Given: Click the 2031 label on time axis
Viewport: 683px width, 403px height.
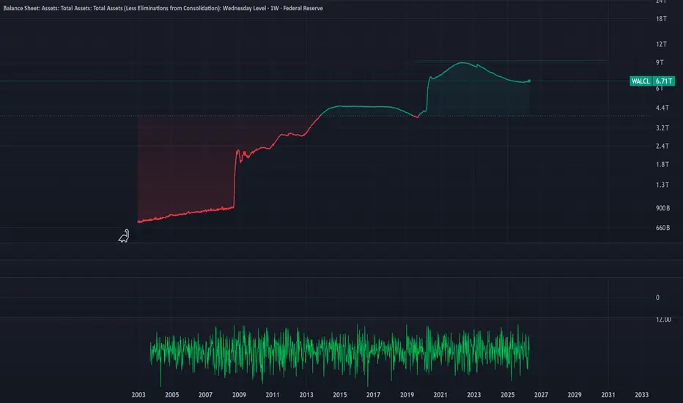Looking at the screenshot, I should click(608, 395).
